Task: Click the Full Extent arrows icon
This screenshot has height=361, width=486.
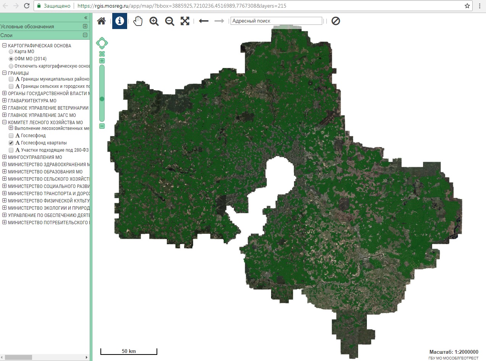Action: pos(185,21)
